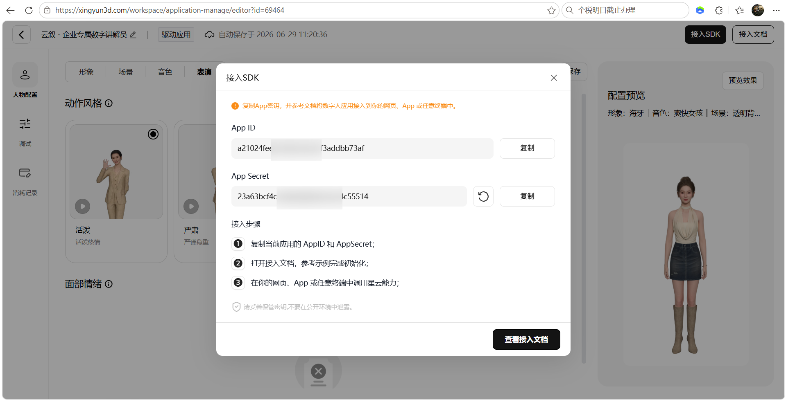Switch to the 形象 tab
Viewport: 786px width, 400px height.
coord(86,72)
